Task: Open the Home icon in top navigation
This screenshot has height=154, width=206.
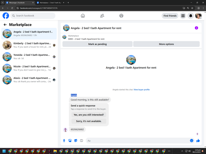Action: (83, 16)
